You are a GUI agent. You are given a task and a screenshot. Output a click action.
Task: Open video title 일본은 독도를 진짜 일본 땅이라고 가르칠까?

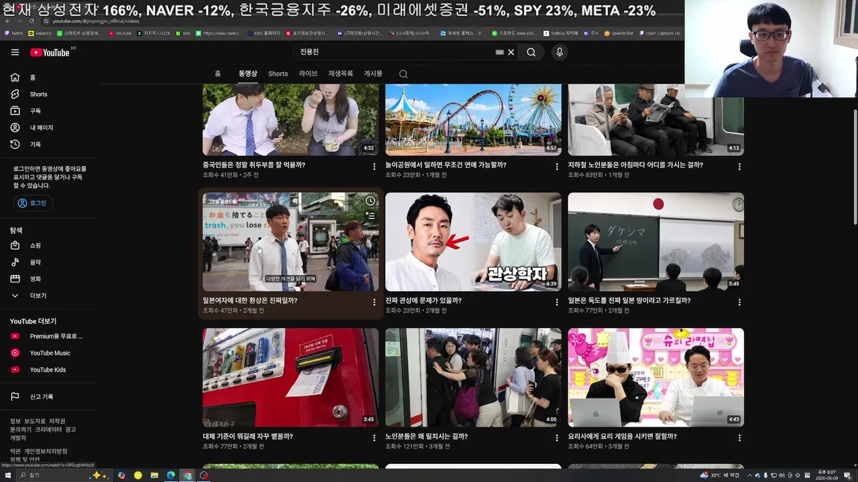629,301
